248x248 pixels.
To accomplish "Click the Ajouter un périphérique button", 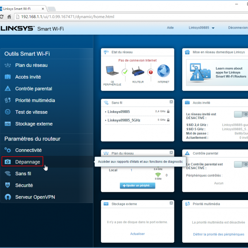I will (138, 186).
